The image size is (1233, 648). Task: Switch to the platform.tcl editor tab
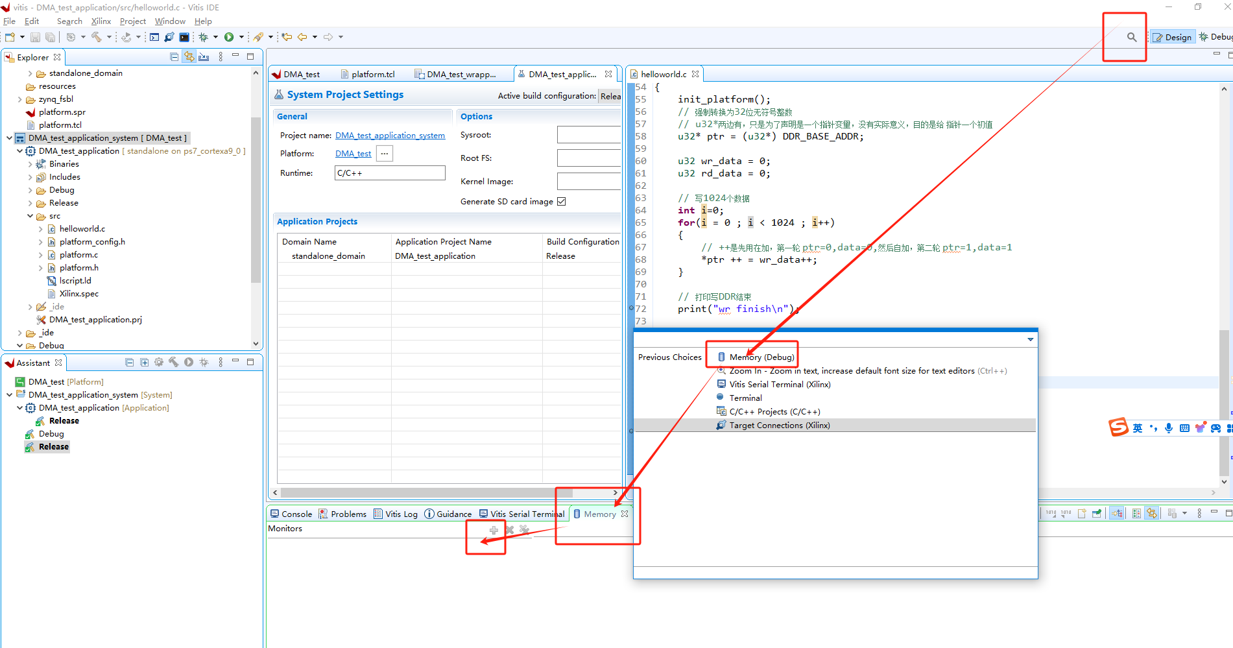pos(367,74)
